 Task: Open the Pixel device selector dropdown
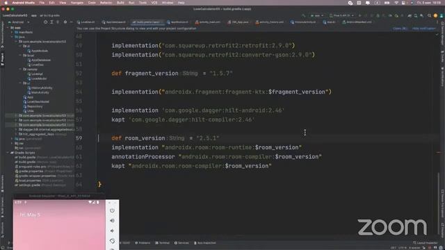point(341,15)
